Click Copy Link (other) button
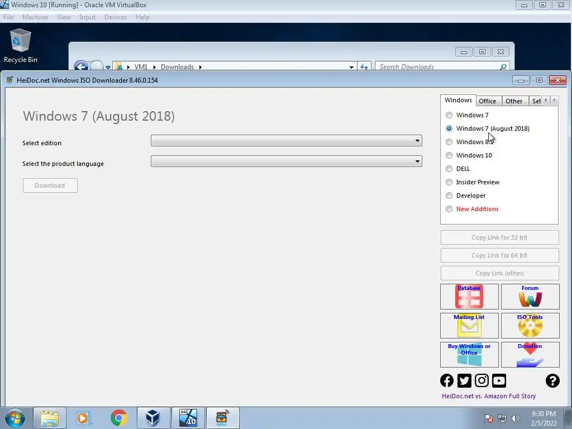Screen dimensions: 572x429 pos(499,273)
